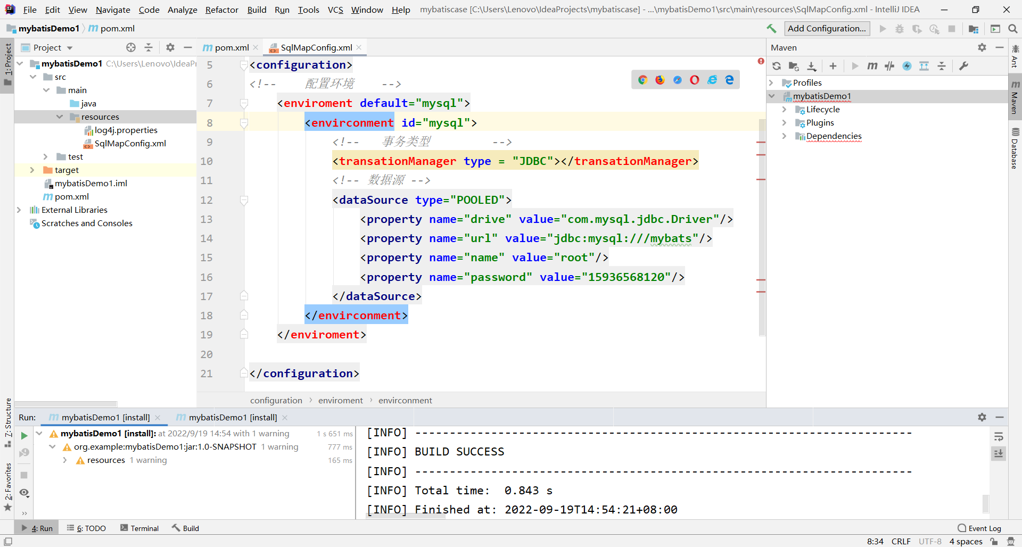This screenshot has height=547, width=1022.
Task: Open Database side tool window
Action: coord(1015,148)
